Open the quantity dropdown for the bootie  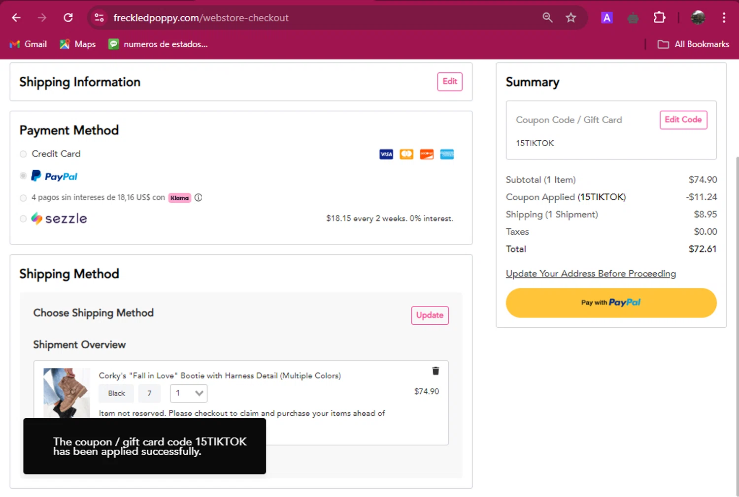point(189,393)
